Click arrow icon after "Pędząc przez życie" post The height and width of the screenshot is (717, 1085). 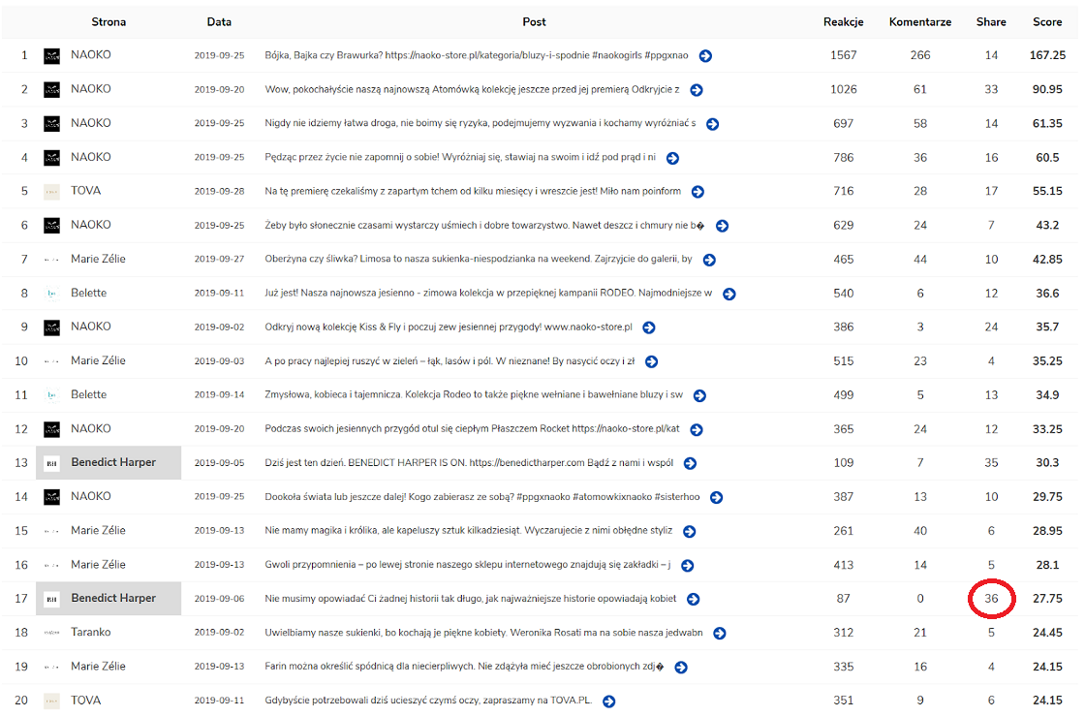click(672, 159)
